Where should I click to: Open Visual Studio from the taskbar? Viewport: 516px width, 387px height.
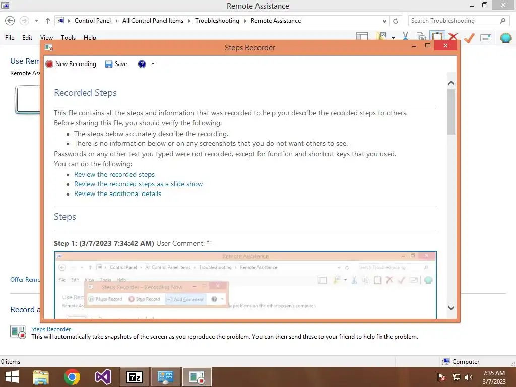point(103,377)
